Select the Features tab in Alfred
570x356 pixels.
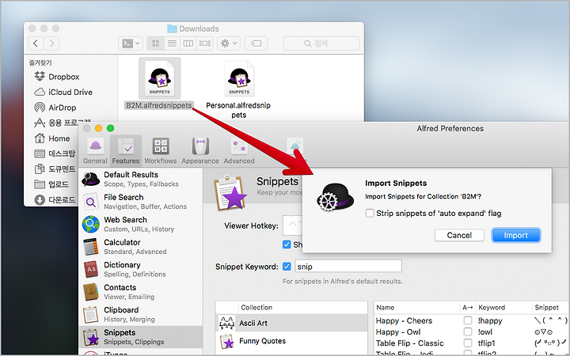point(126,151)
